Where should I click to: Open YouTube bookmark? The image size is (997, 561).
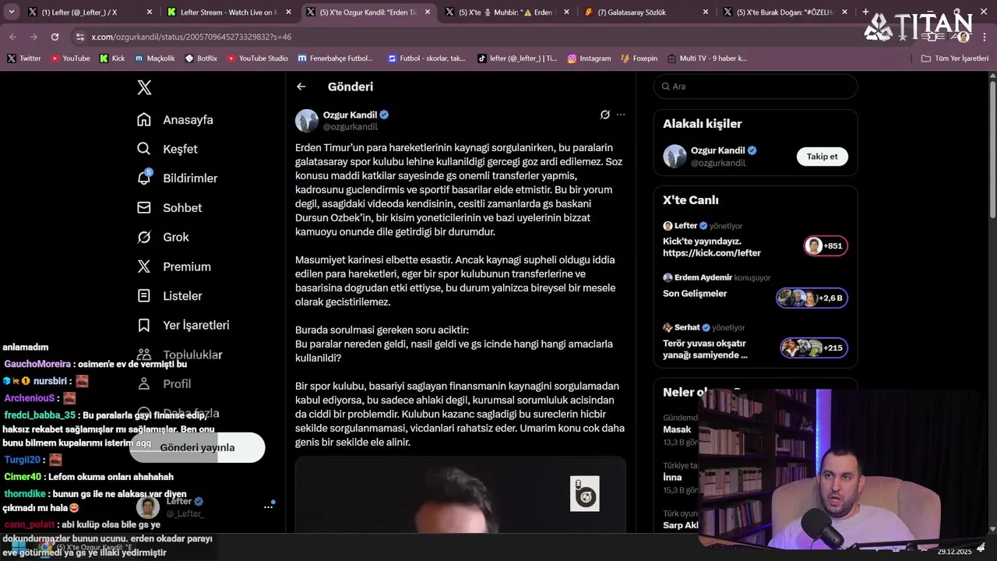pyautogui.click(x=70, y=58)
